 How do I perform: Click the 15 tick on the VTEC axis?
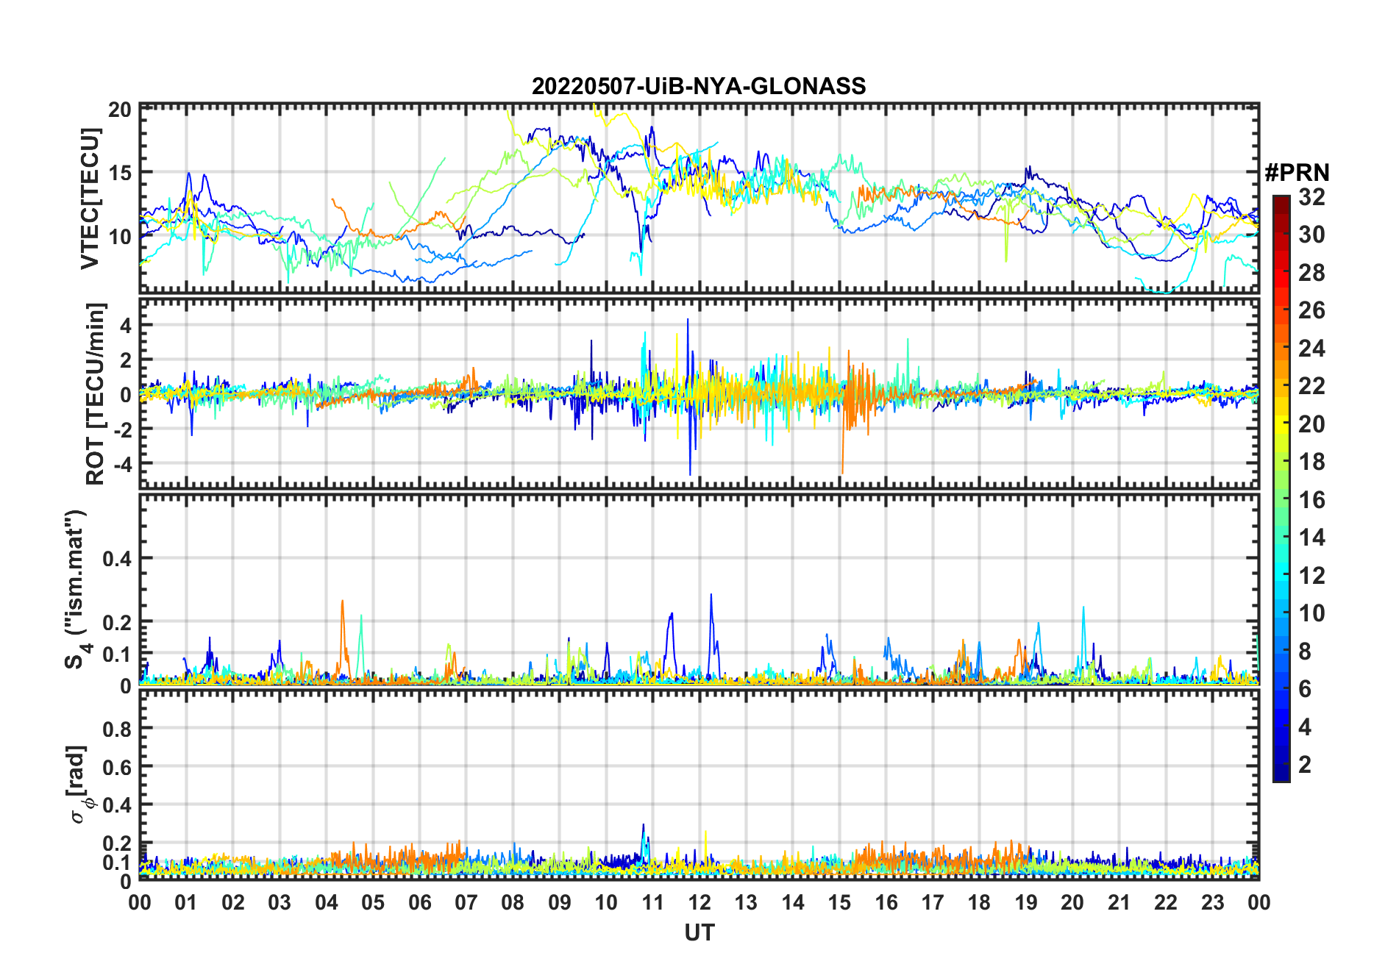(119, 174)
